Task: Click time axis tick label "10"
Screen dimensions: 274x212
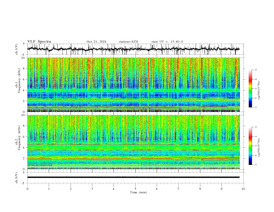Action: coord(243,189)
